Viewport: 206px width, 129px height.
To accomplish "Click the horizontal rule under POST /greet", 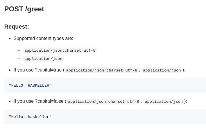I will point(105,16).
